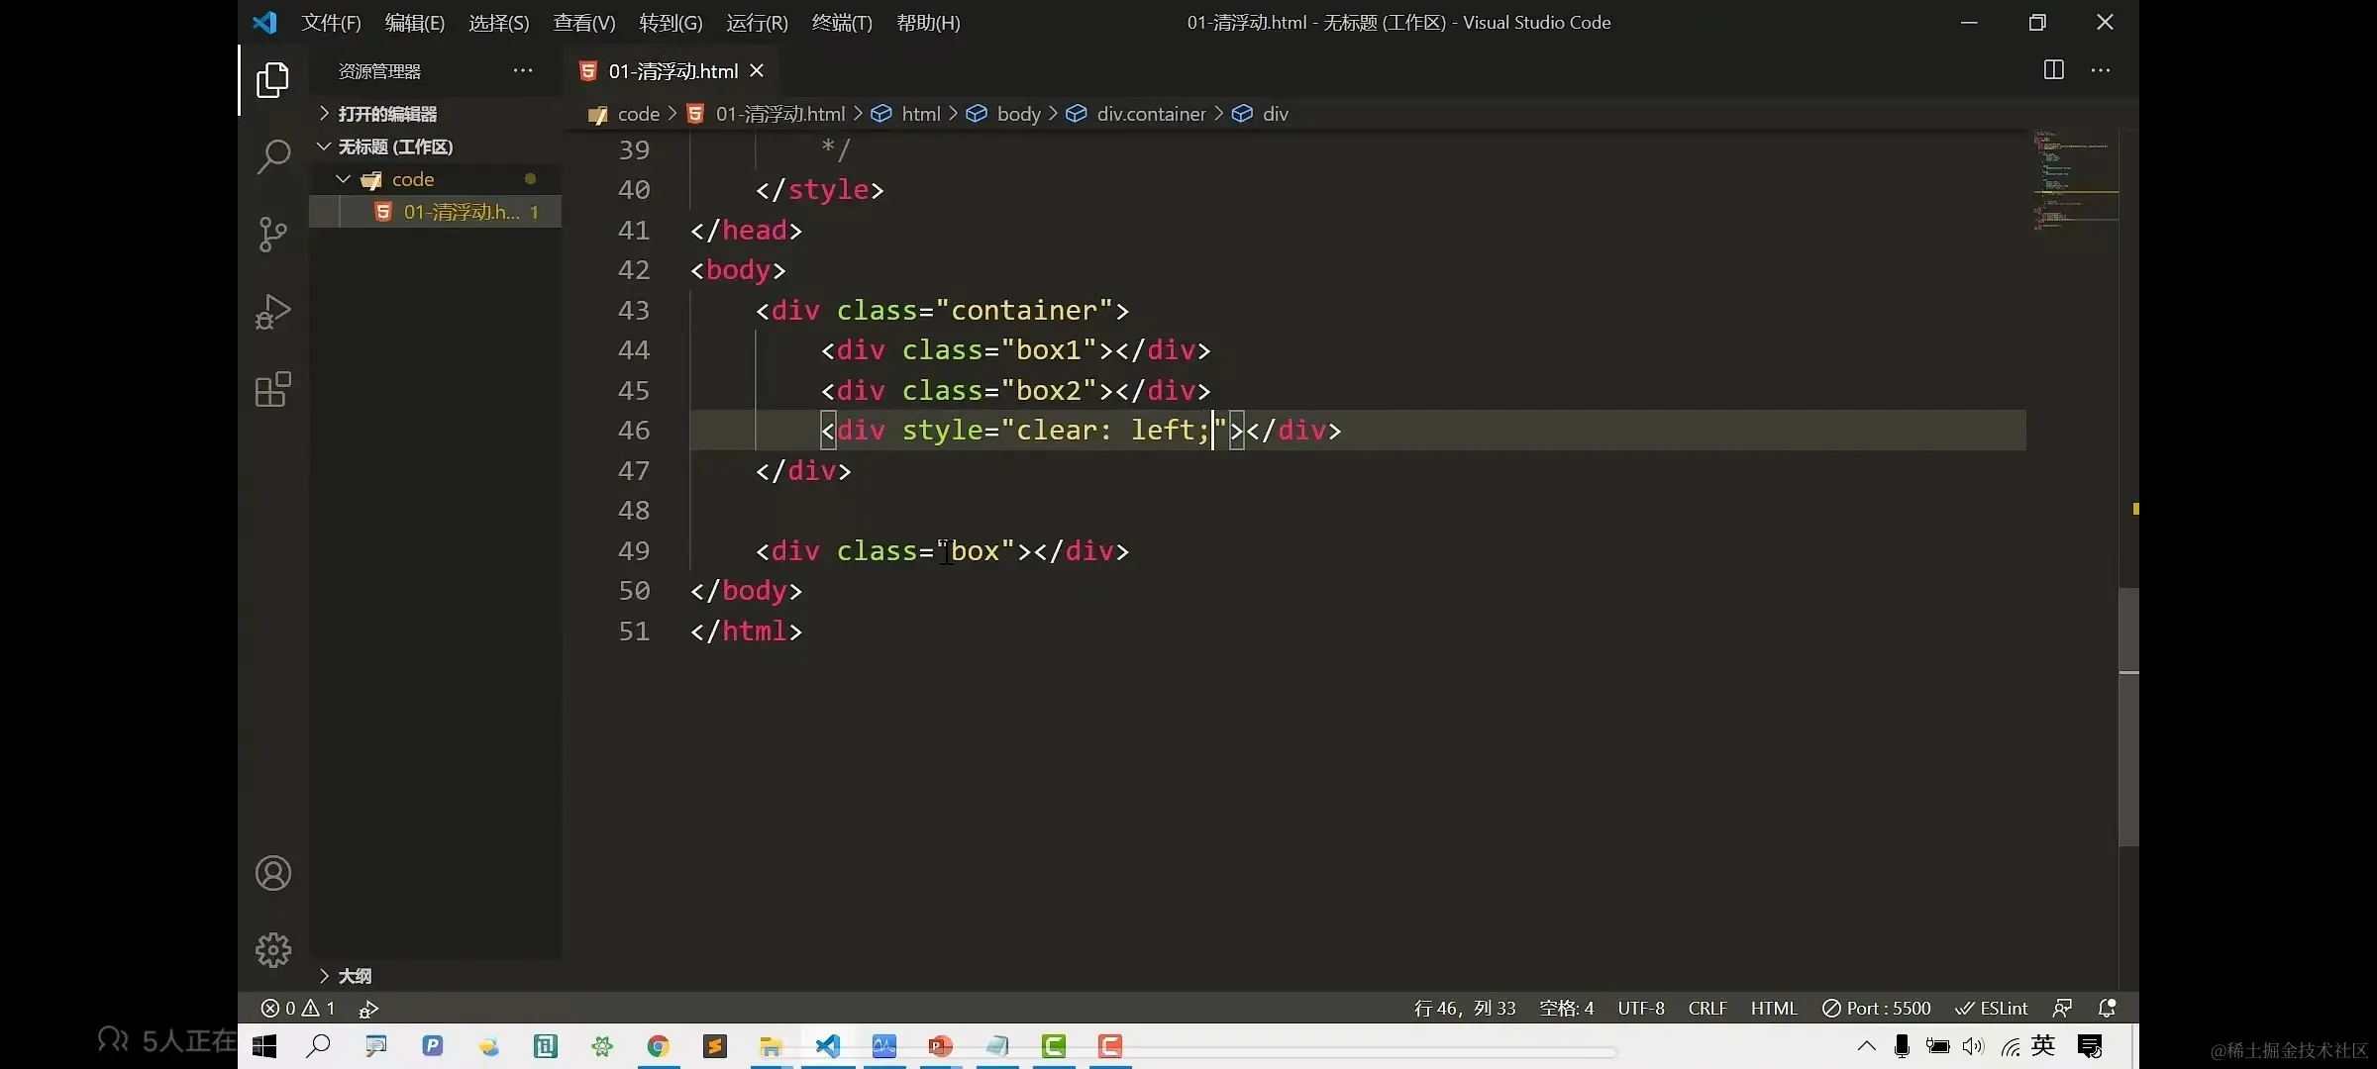The height and width of the screenshot is (1069, 2377).
Task: Open the 终端(T) menu
Action: tap(841, 22)
